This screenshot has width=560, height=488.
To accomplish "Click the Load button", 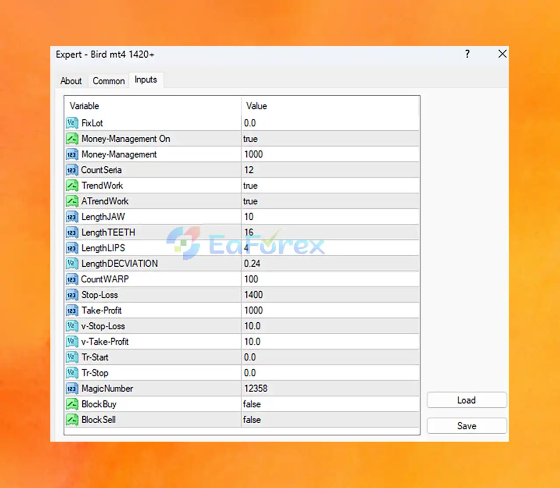I will 467,400.
